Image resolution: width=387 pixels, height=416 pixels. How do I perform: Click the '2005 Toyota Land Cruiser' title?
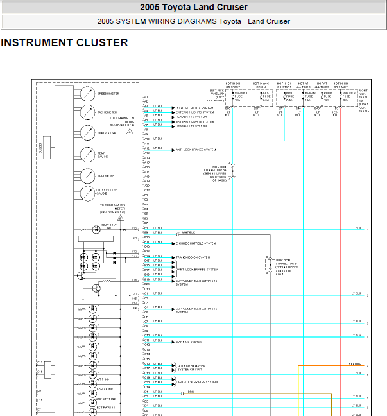pyautogui.click(x=194, y=7)
